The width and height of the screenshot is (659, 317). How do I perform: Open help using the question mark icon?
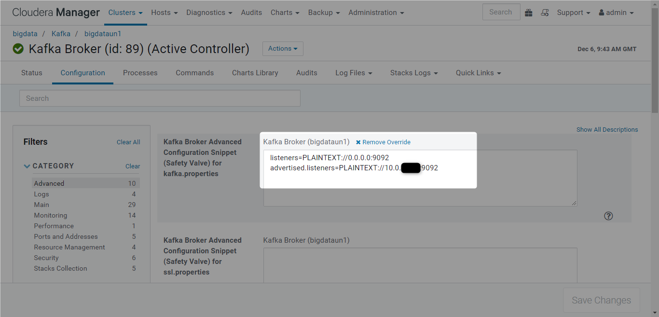coord(608,216)
